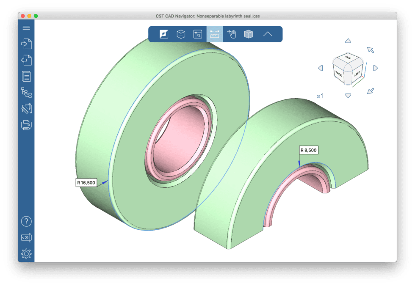Open the file import icon in the sidebar

(26, 44)
